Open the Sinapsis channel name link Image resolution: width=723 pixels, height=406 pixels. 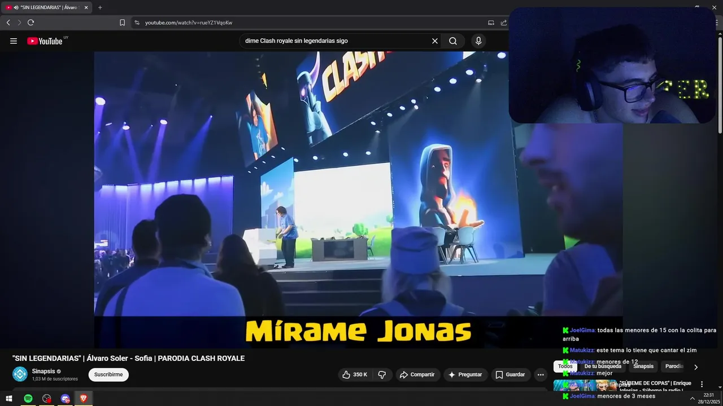(43, 371)
